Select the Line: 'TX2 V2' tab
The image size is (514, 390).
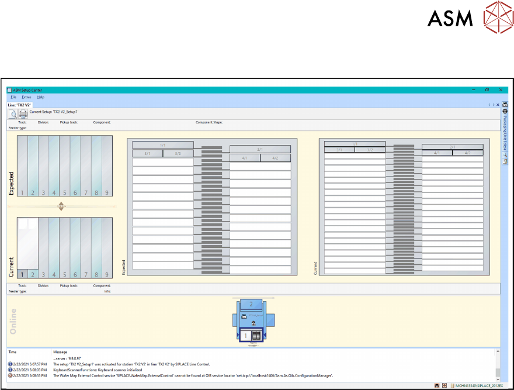[20, 105]
